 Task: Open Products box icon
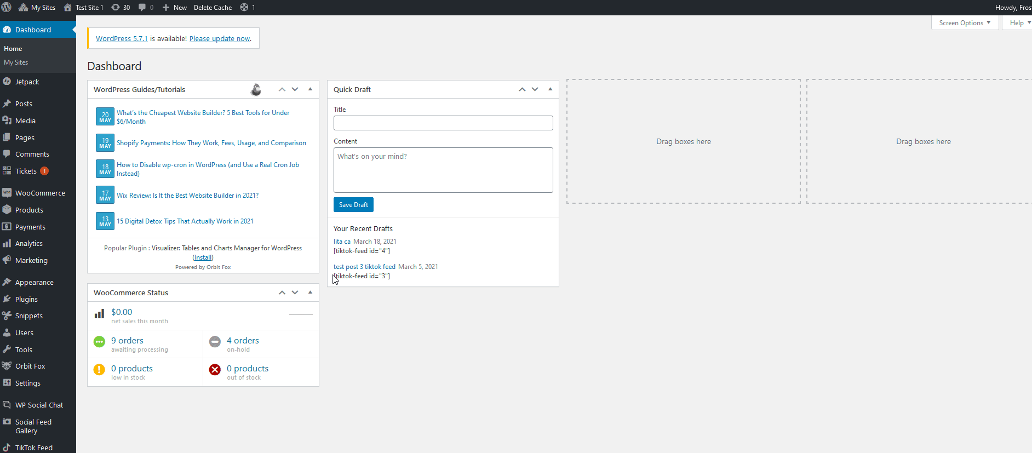[x=7, y=210]
